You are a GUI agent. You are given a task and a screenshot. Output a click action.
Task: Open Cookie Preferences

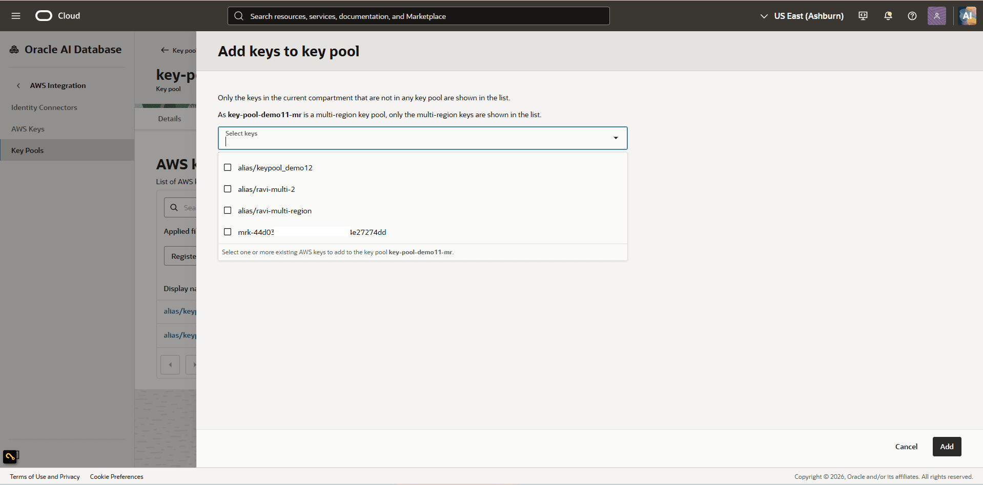[116, 477]
